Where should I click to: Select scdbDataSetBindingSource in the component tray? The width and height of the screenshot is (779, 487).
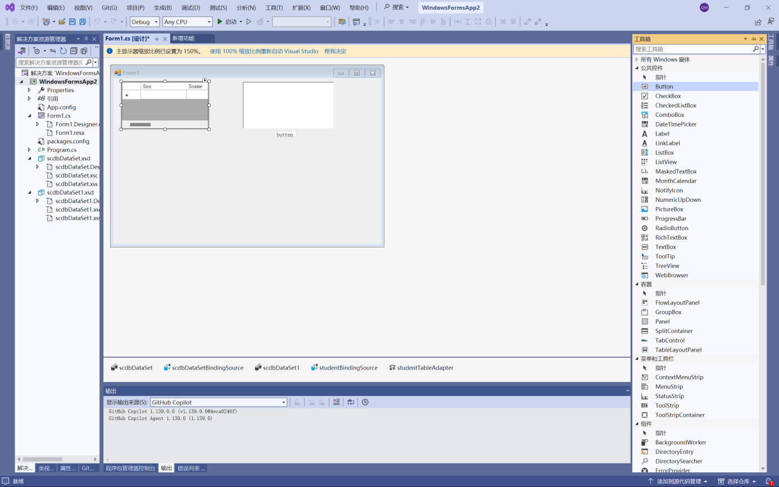(x=203, y=368)
